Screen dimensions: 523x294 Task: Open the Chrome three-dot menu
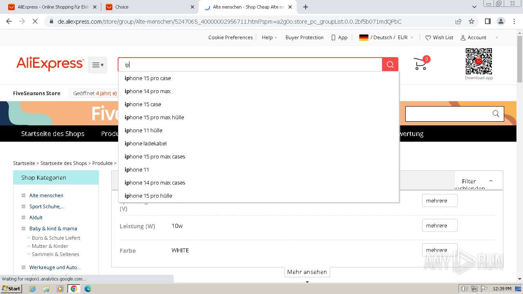coord(514,21)
